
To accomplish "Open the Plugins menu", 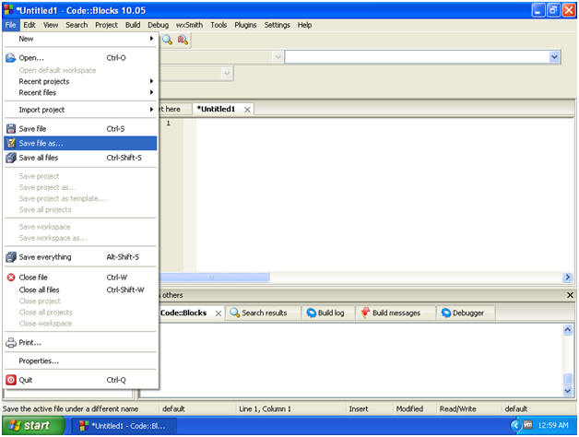I will [x=245, y=25].
